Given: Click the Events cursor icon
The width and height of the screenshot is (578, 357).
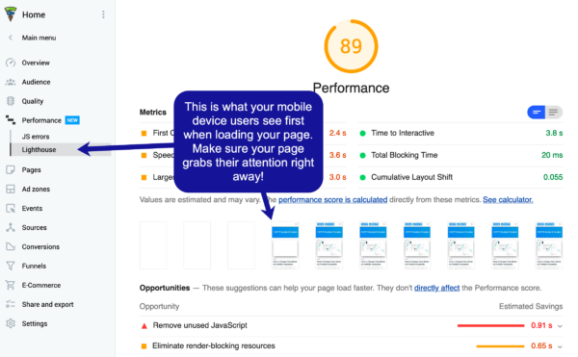Looking at the screenshot, I should pos(11,208).
